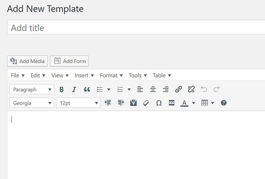Open the Table menu
Image resolution: width=265 pixels, height=179 pixels.
162,75
